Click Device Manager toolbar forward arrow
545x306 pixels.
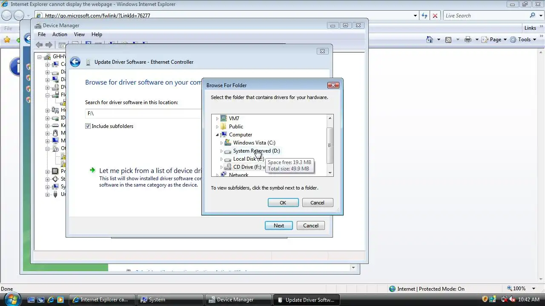pyautogui.click(x=49, y=45)
